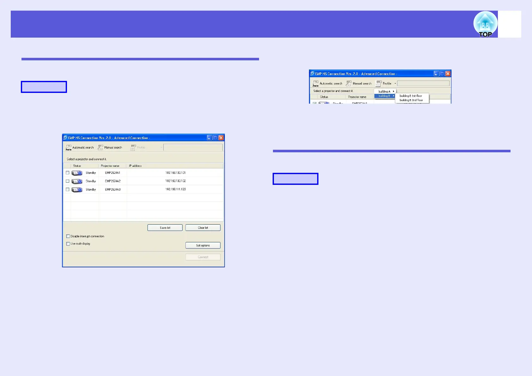This screenshot has height=376, width=532.
Task: Select IP address 192.168.100.101
Action: click(x=175, y=173)
